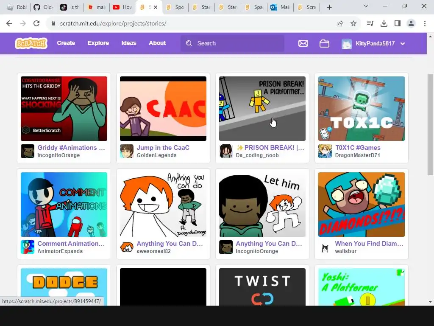This screenshot has height=326, width=434.
Task: Reload the page with the refresh icon
Action: pos(36,24)
